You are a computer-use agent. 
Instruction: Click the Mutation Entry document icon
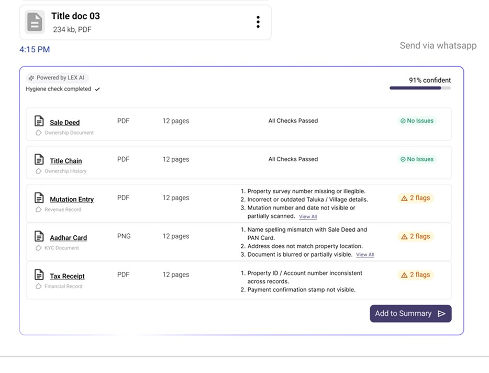tap(39, 198)
